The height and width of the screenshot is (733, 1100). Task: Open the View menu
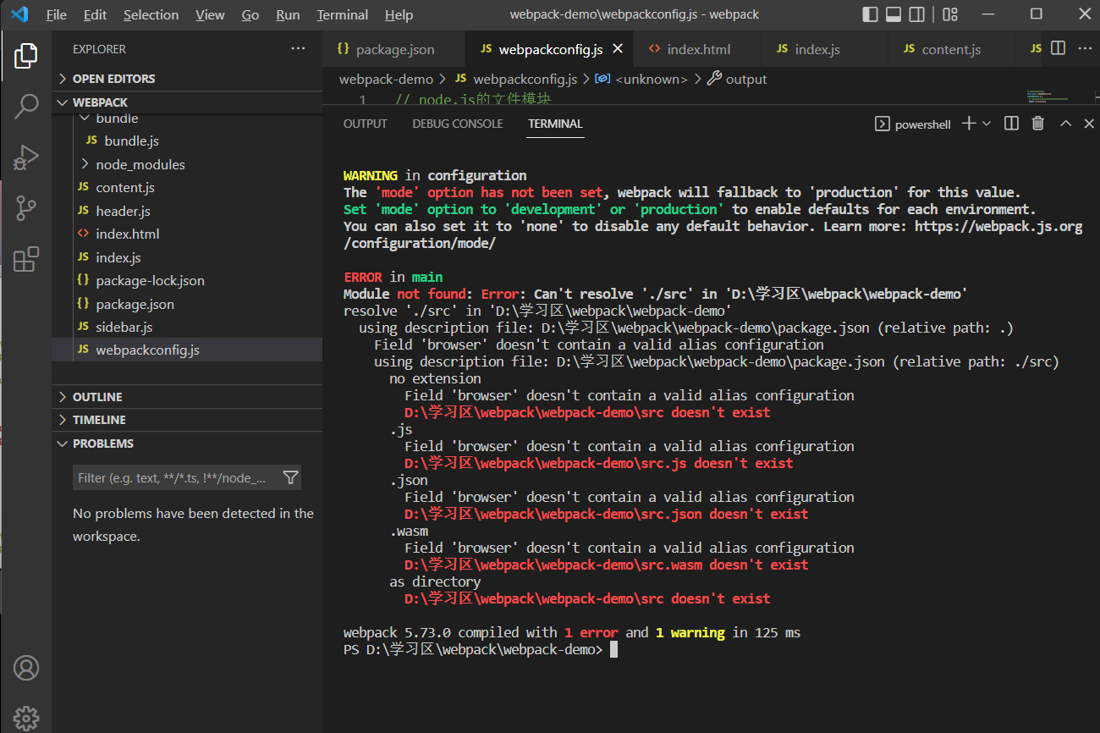point(210,15)
